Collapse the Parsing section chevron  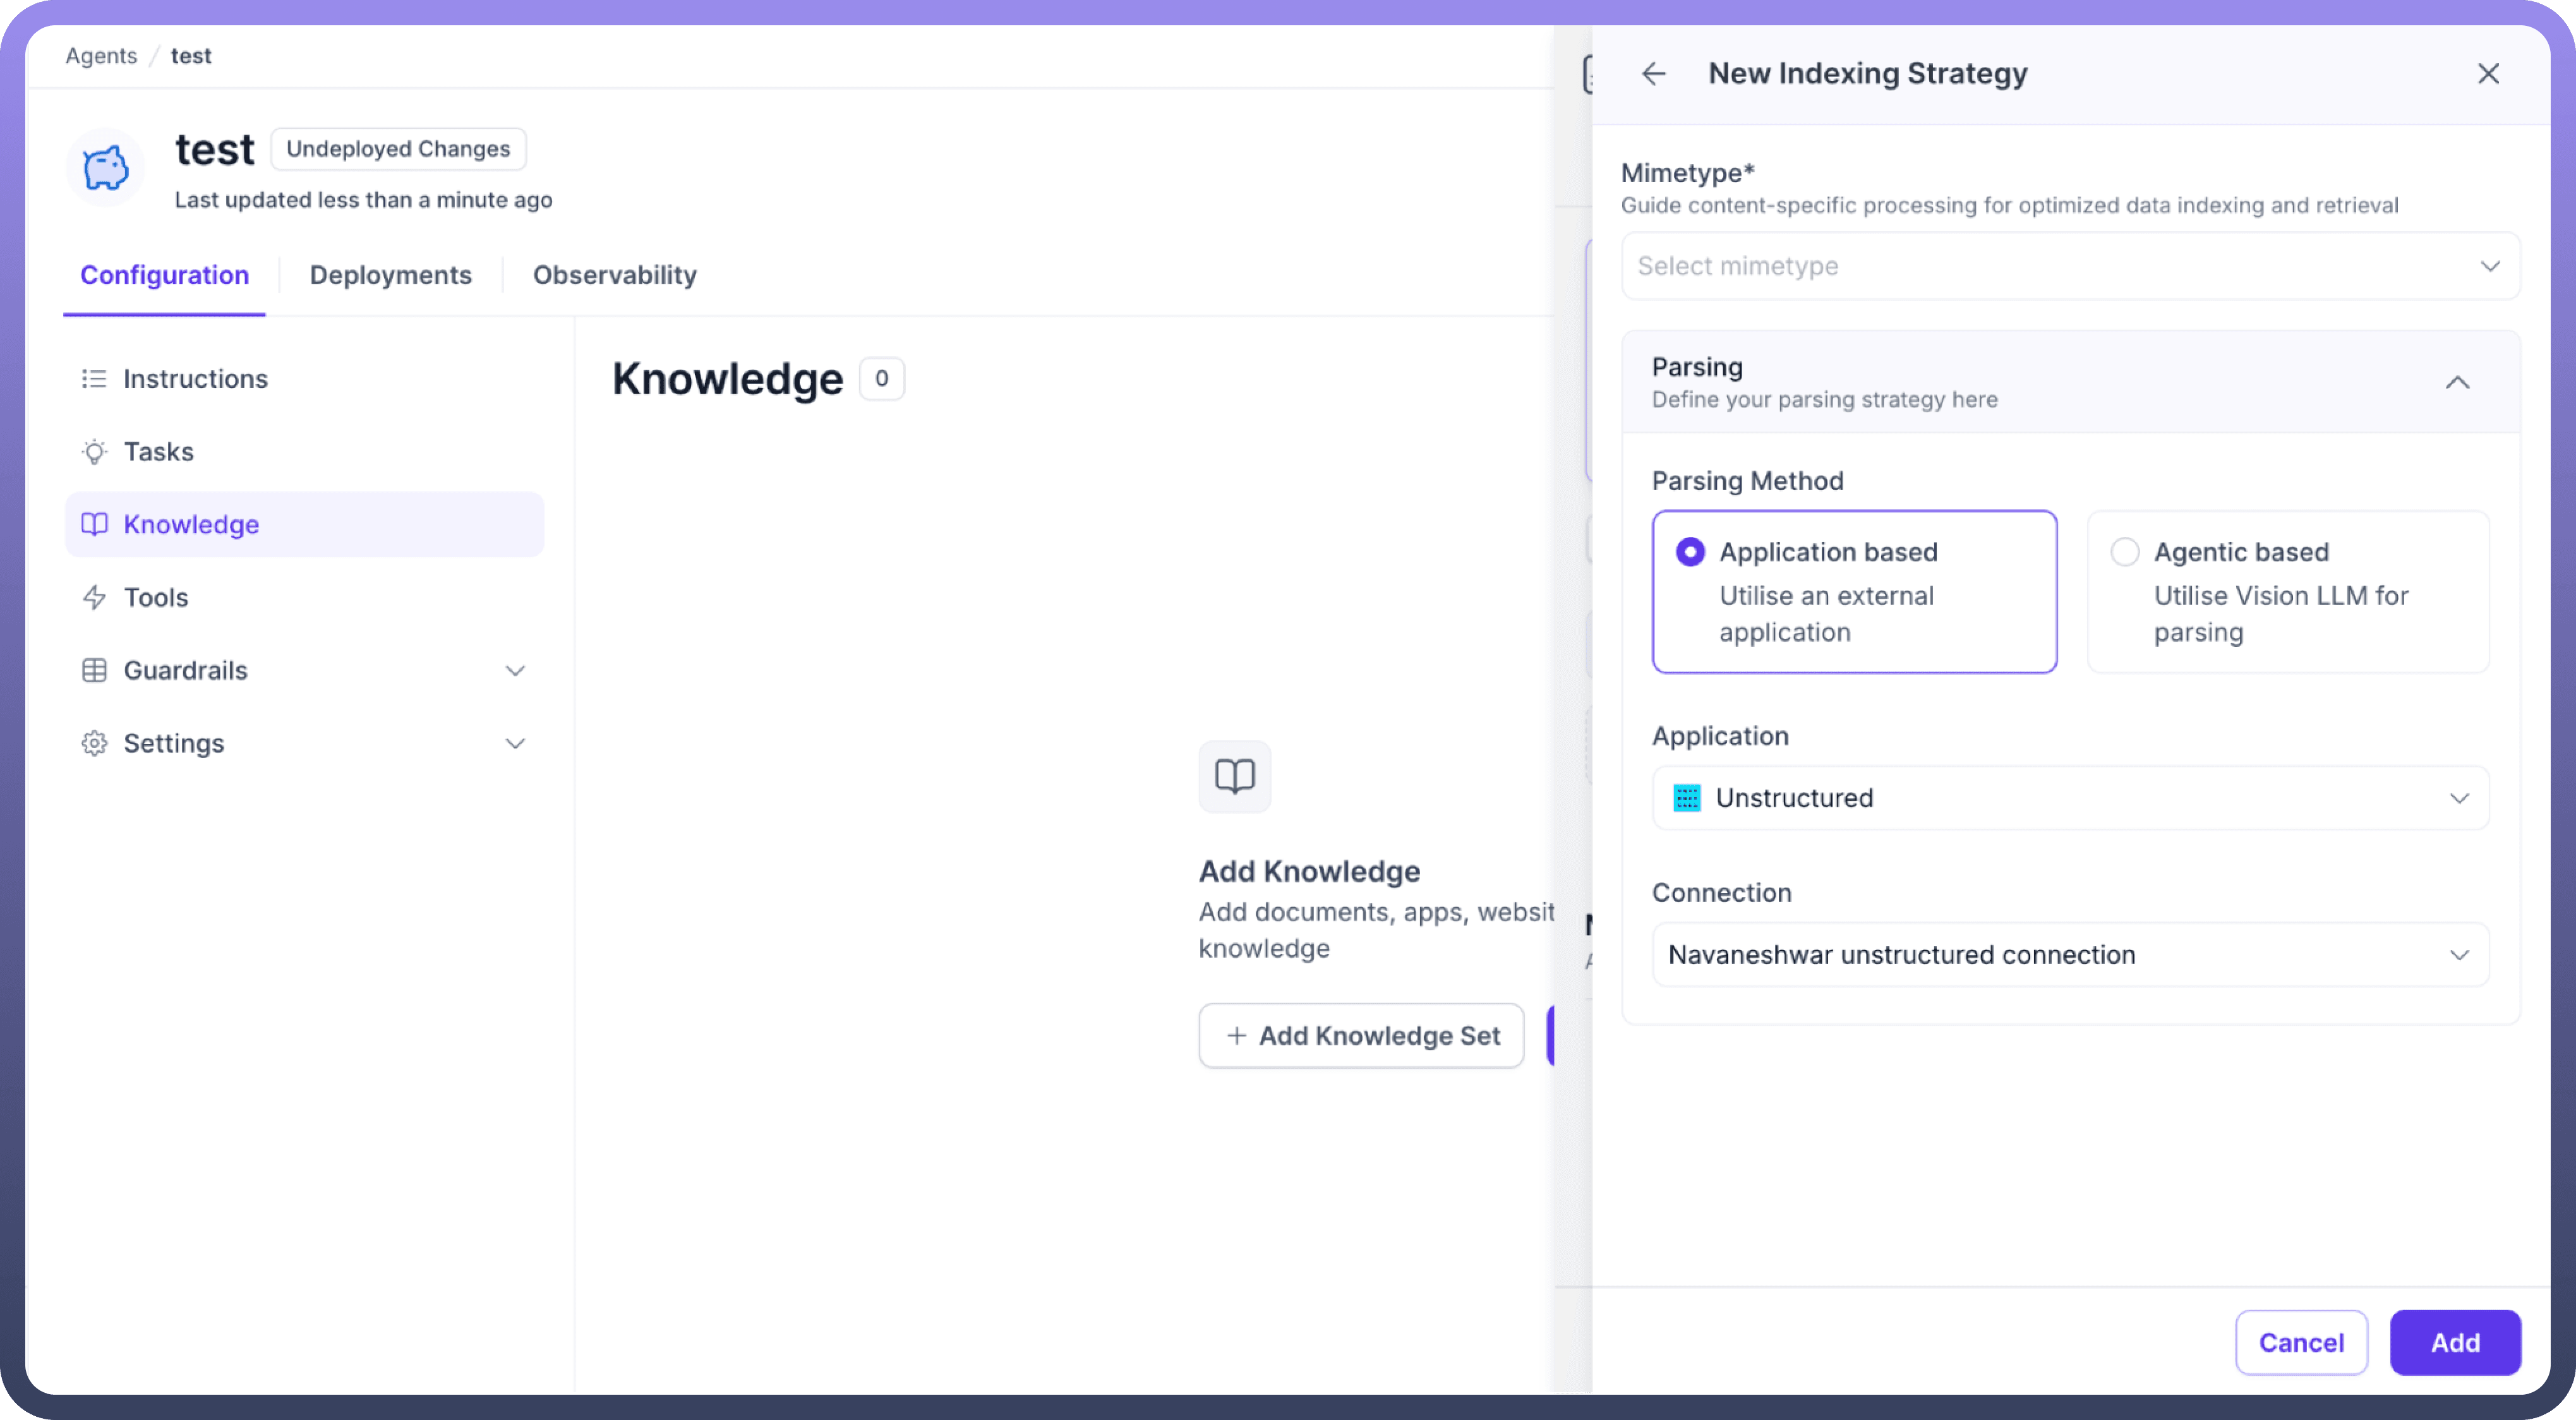[2457, 383]
